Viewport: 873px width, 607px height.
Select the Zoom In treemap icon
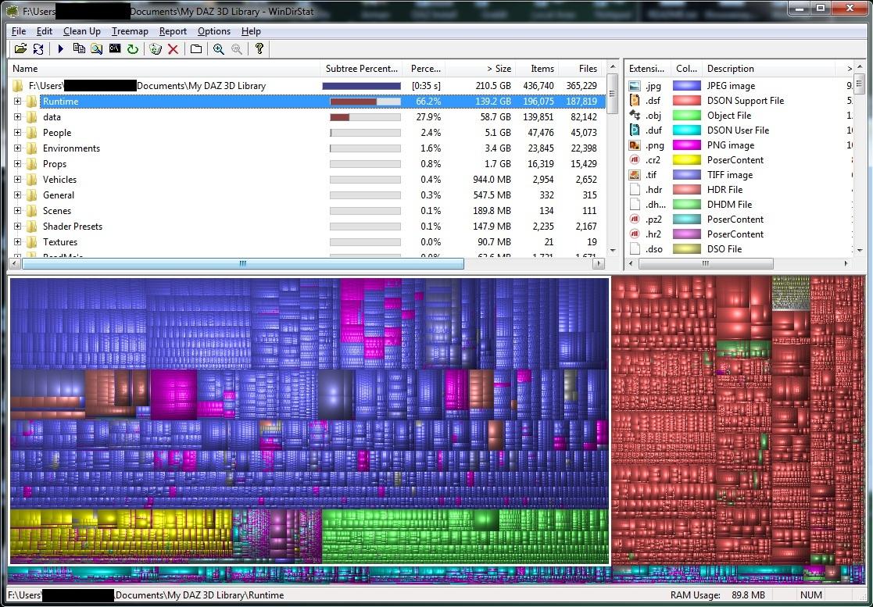click(220, 48)
